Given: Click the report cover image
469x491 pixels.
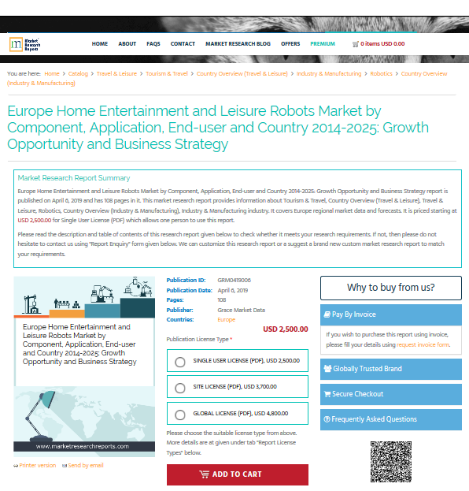Looking at the screenshot, I should click(84, 366).
